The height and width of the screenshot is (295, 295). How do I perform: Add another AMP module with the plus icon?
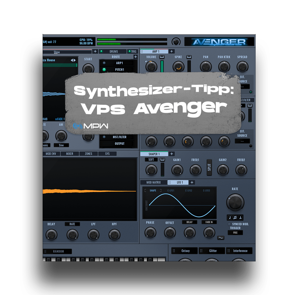tap(171, 51)
